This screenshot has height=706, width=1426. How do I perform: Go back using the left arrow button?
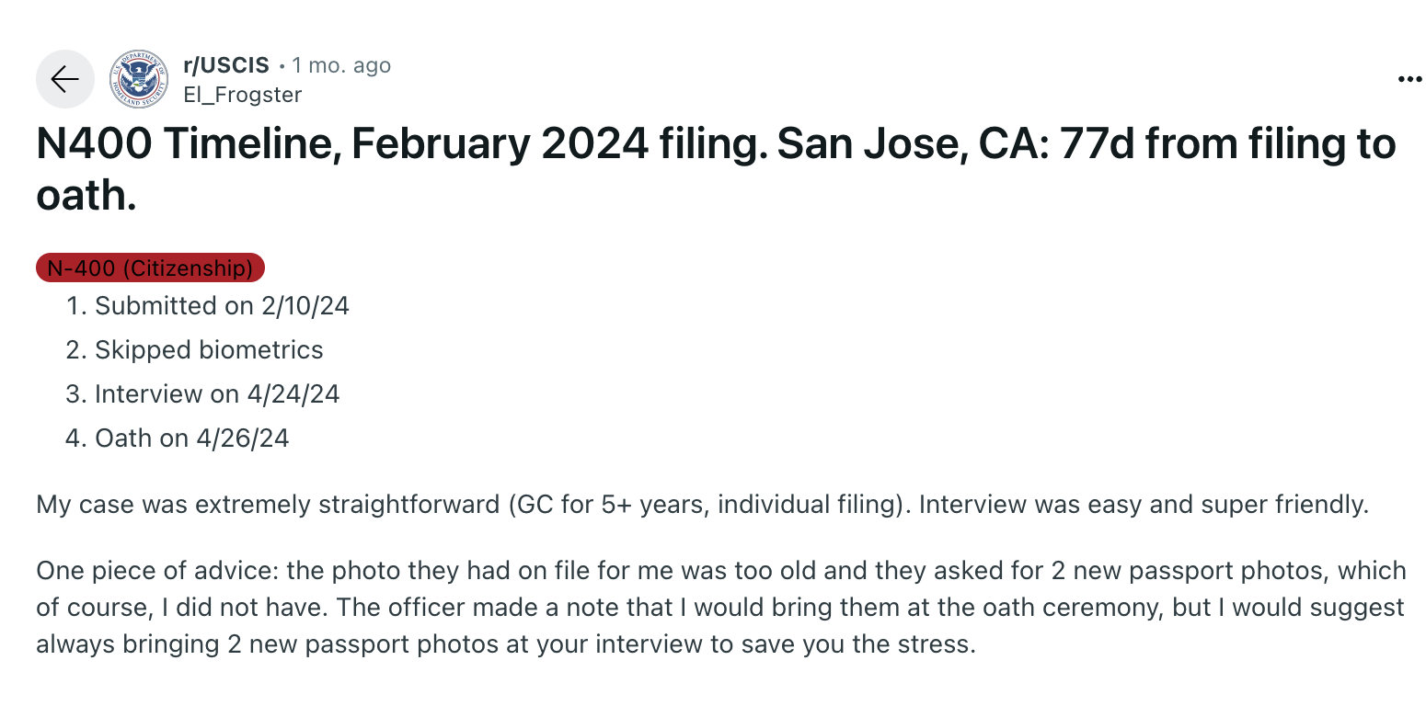click(x=65, y=79)
